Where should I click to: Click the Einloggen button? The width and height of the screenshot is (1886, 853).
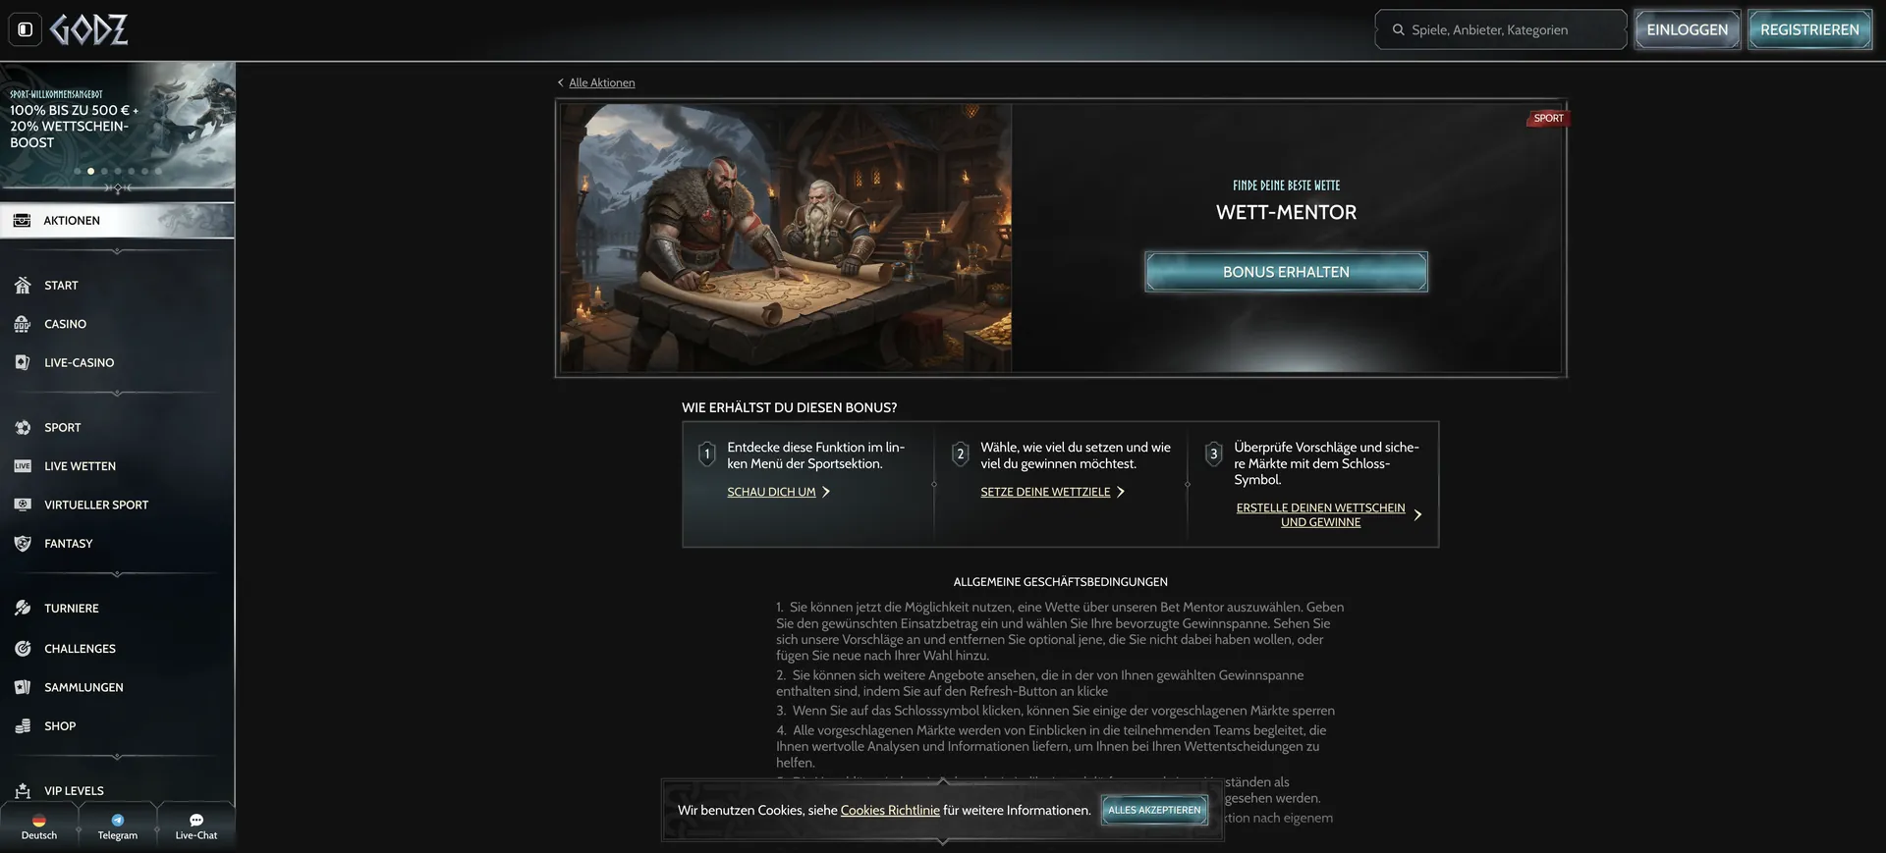[x=1687, y=29]
